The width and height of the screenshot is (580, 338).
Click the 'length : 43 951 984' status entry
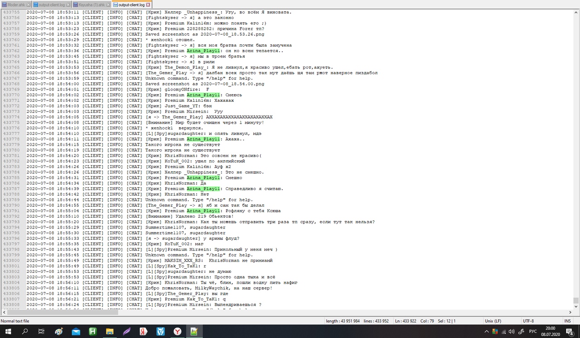click(x=343, y=321)
